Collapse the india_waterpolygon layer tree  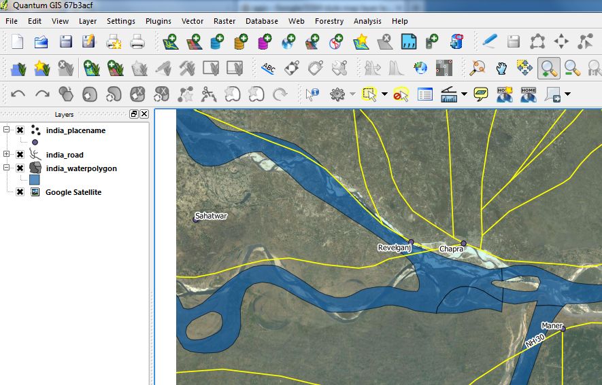coord(7,168)
